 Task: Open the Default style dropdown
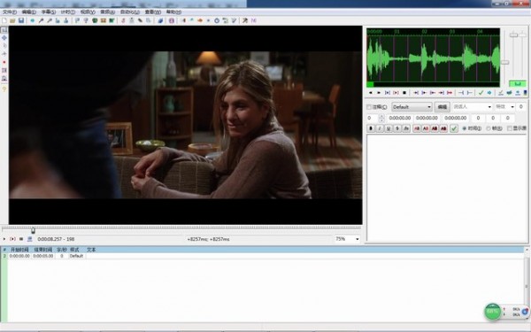(x=412, y=107)
